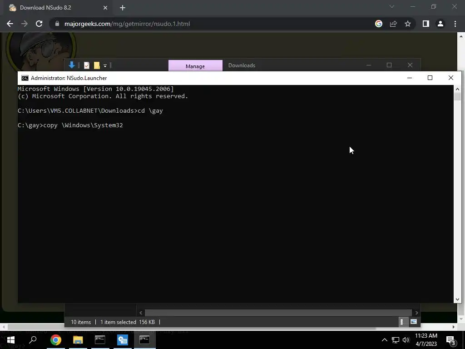Open Chrome profile avatar
The width and height of the screenshot is (465, 349).
pyautogui.click(x=440, y=24)
